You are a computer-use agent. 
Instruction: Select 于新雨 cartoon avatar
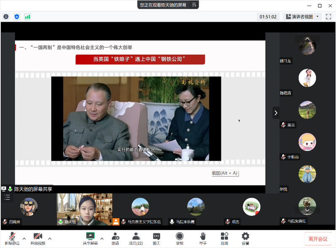click(x=307, y=142)
